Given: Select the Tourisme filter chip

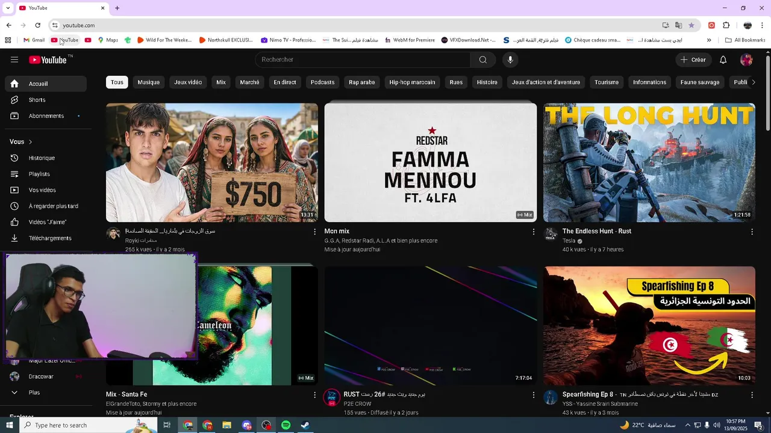Looking at the screenshot, I should tap(607, 82).
